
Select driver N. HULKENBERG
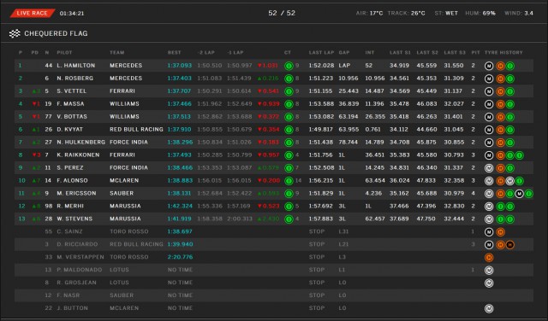pos(81,143)
